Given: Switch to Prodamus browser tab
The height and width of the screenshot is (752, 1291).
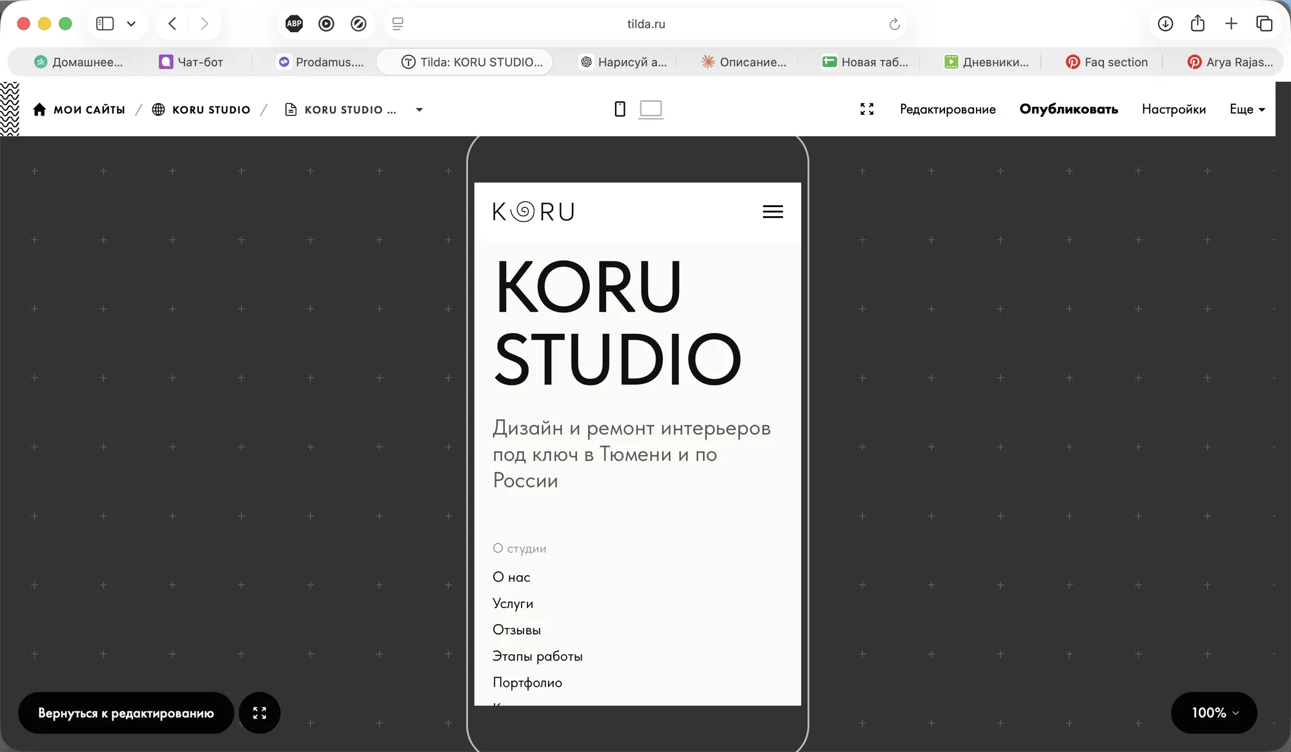Looking at the screenshot, I should click(x=321, y=62).
